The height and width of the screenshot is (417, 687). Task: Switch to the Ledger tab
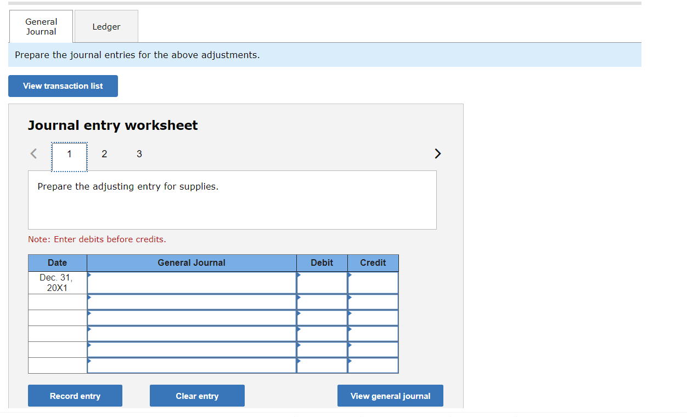(x=106, y=26)
